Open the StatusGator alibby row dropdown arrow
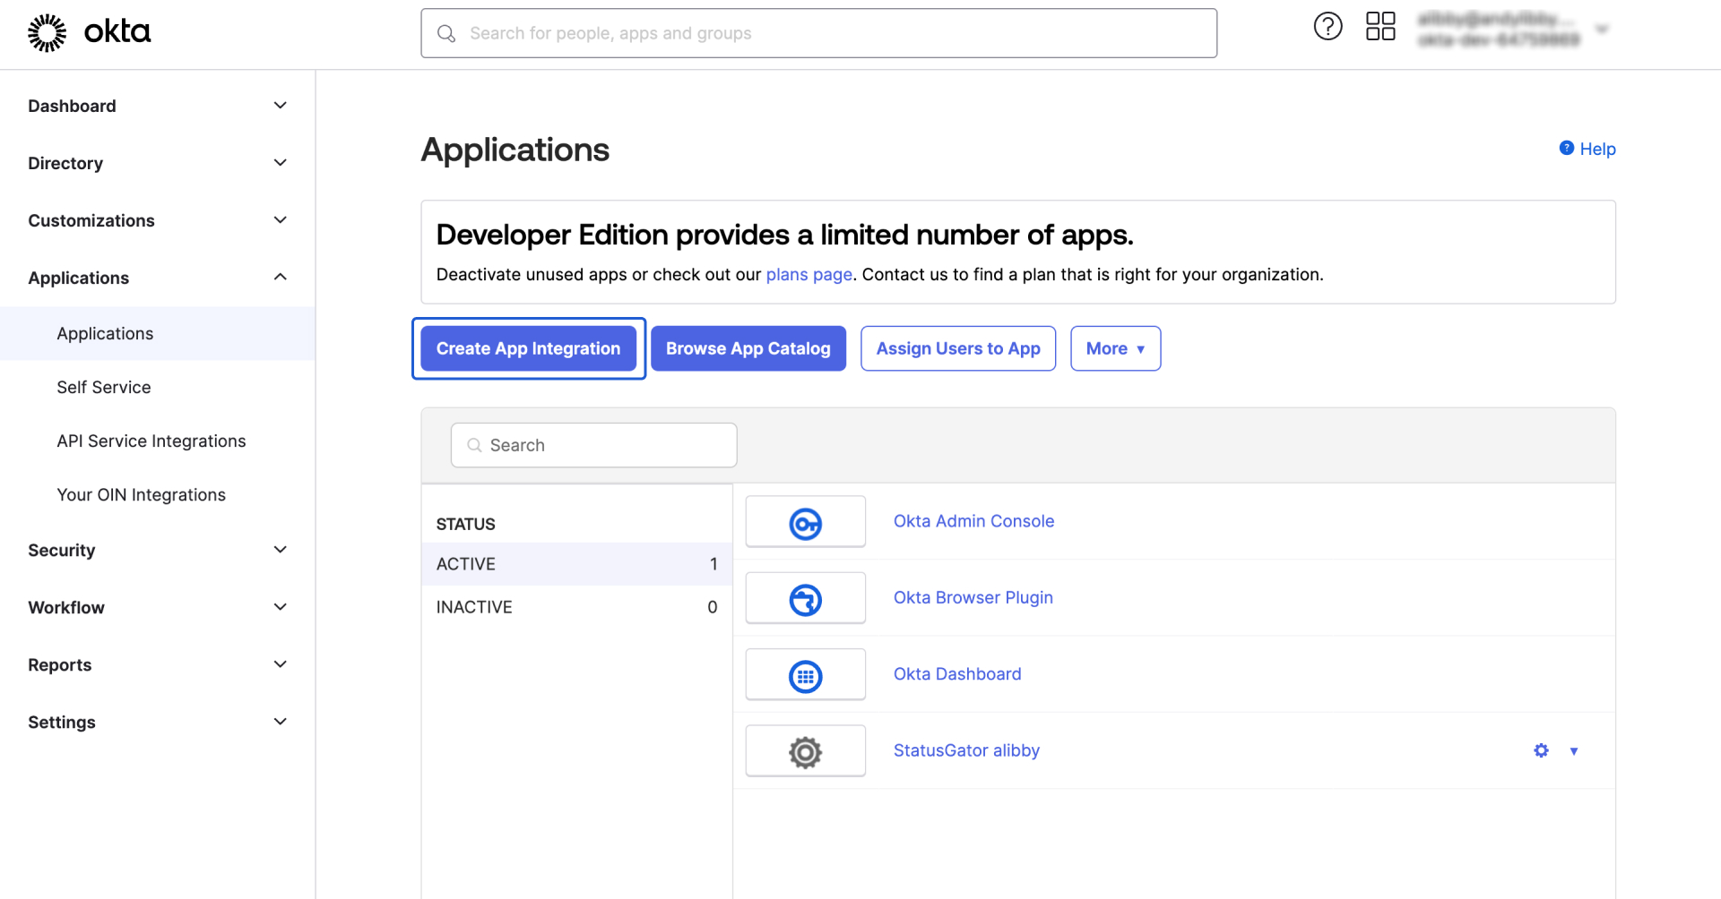This screenshot has width=1721, height=899. pos(1573,751)
